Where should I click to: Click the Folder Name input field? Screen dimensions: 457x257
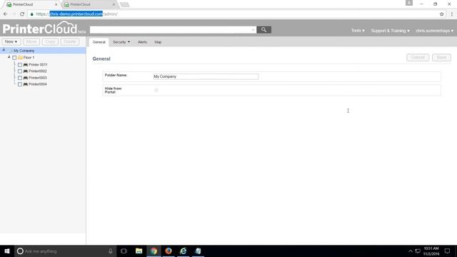pyautogui.click(x=206, y=76)
